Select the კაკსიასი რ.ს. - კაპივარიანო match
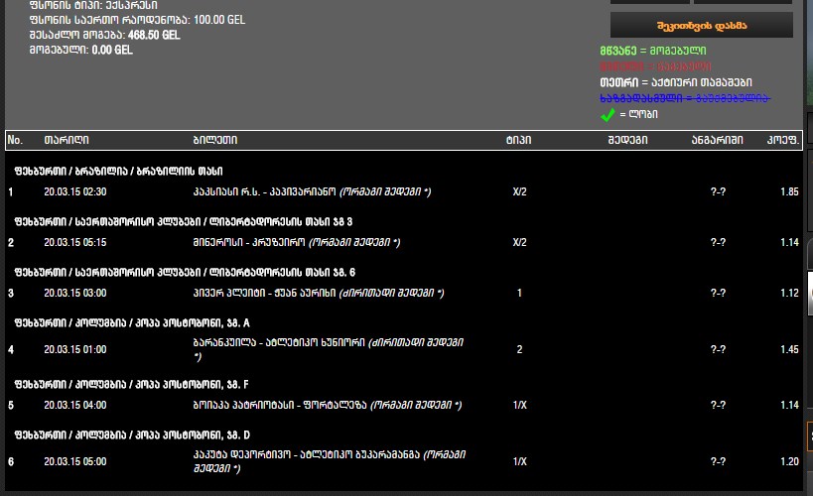The width and height of the screenshot is (813, 496). (x=312, y=191)
